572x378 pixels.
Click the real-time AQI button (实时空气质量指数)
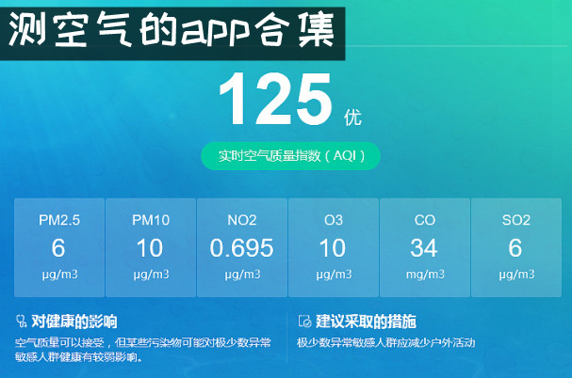[x=290, y=156]
